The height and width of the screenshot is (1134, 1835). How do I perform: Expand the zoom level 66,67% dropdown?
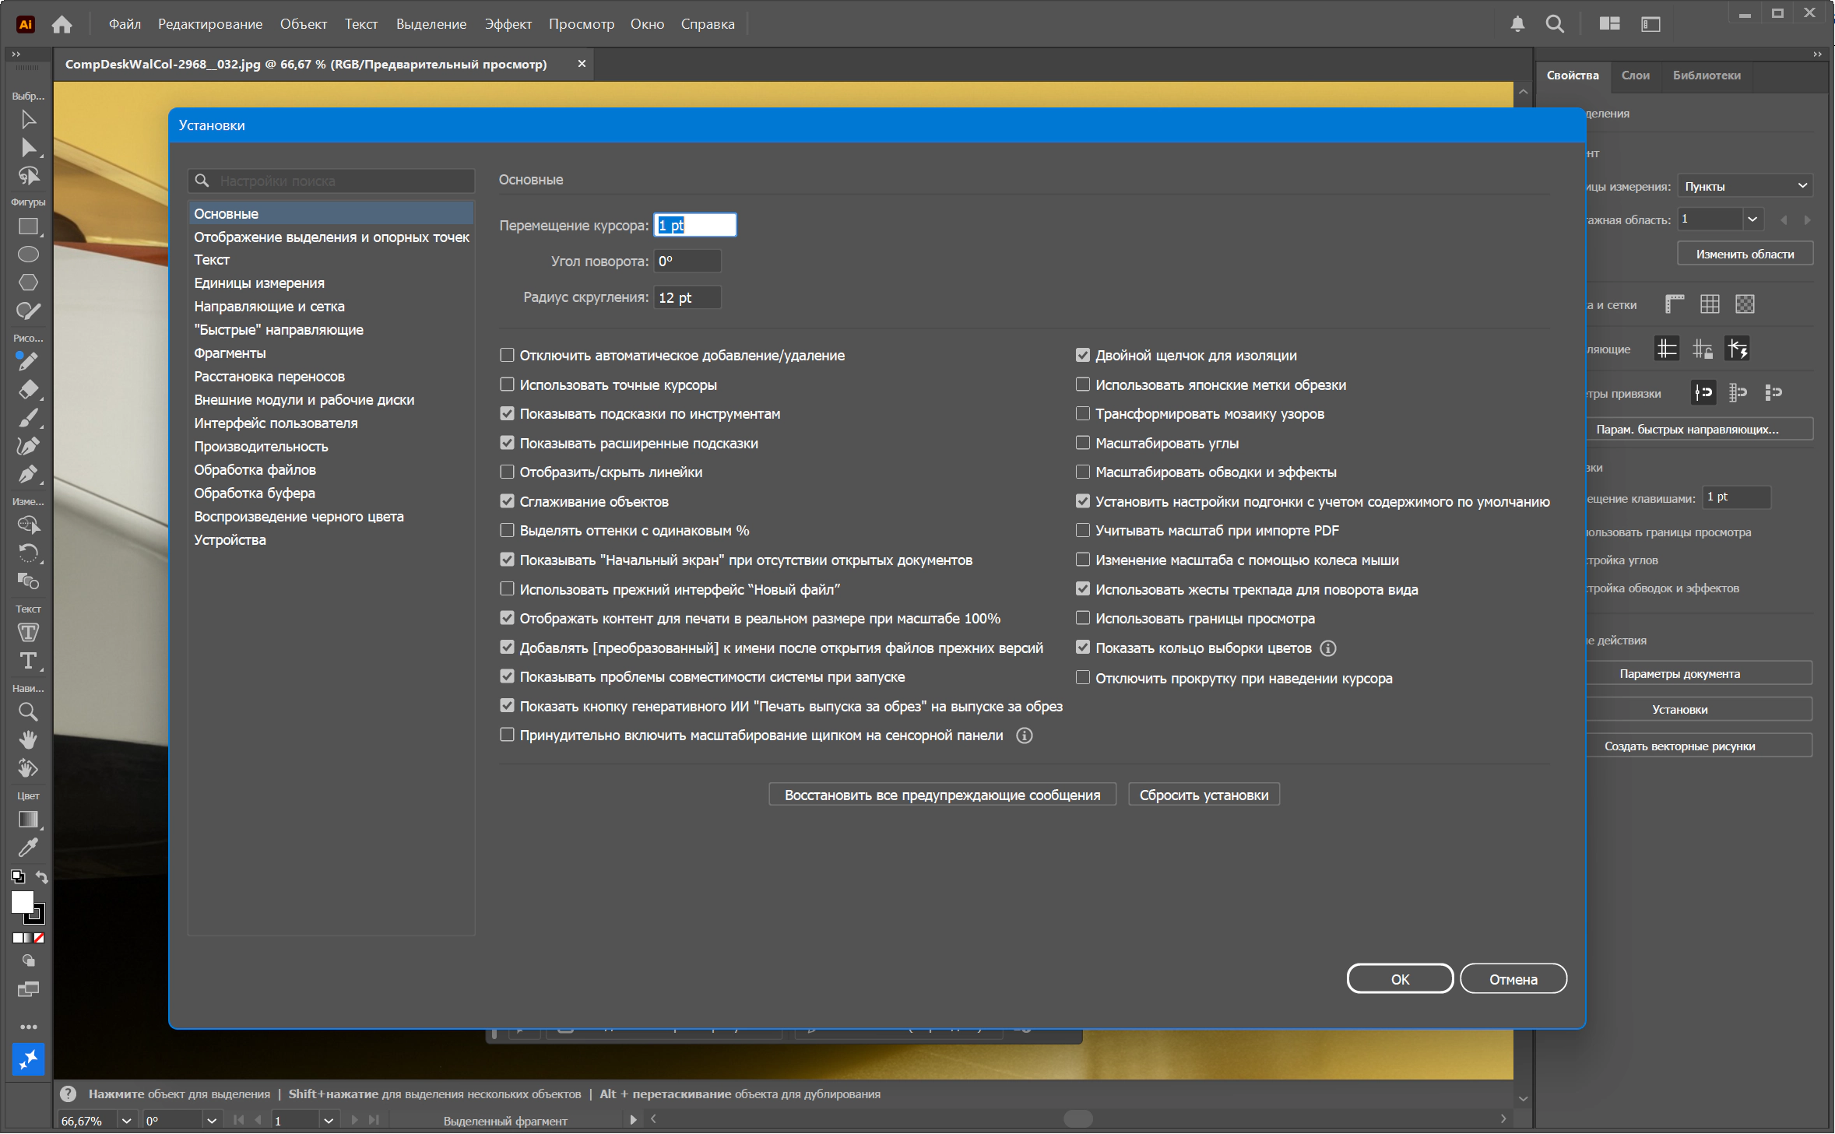(126, 1121)
